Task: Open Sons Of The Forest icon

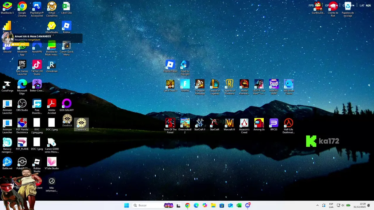Action: coord(170,126)
